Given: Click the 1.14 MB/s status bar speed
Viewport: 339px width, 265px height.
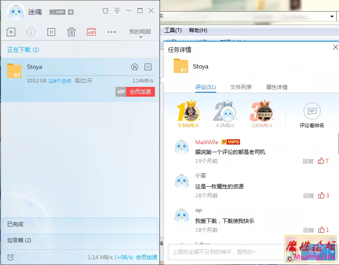Looking at the screenshot, I should point(100,257).
